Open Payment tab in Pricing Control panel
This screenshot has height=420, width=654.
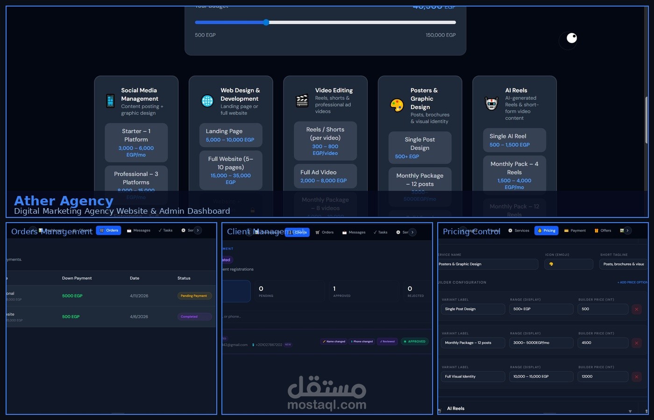click(575, 231)
